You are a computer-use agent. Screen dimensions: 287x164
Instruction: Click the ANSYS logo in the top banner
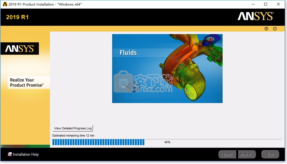pos(256,16)
